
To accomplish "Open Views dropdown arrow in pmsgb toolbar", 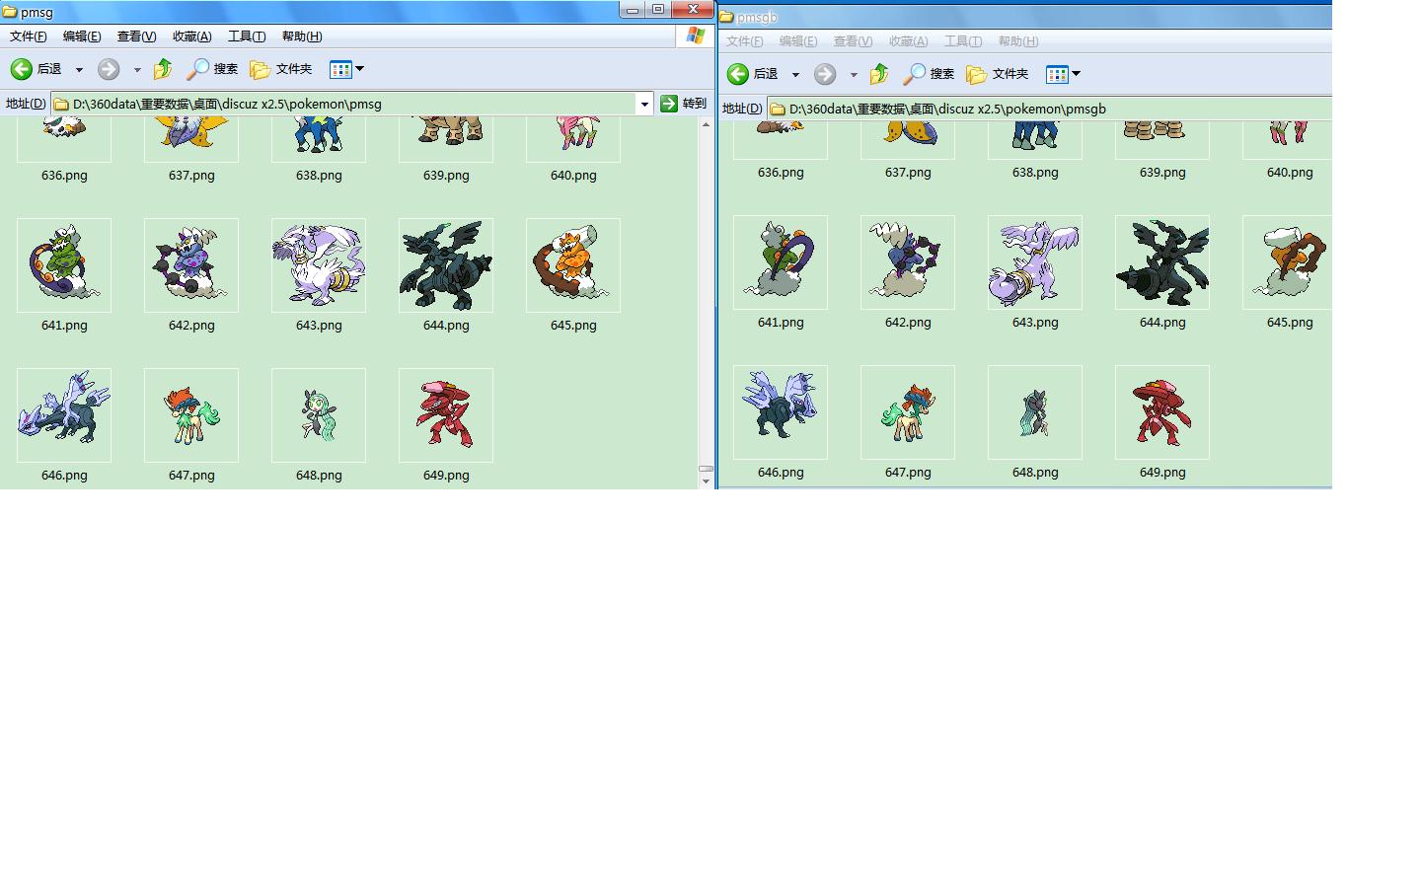I will pos(1077,74).
